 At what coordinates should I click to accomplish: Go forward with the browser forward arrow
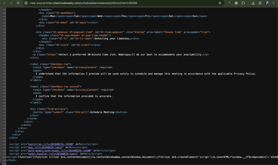[x=11, y=3]
